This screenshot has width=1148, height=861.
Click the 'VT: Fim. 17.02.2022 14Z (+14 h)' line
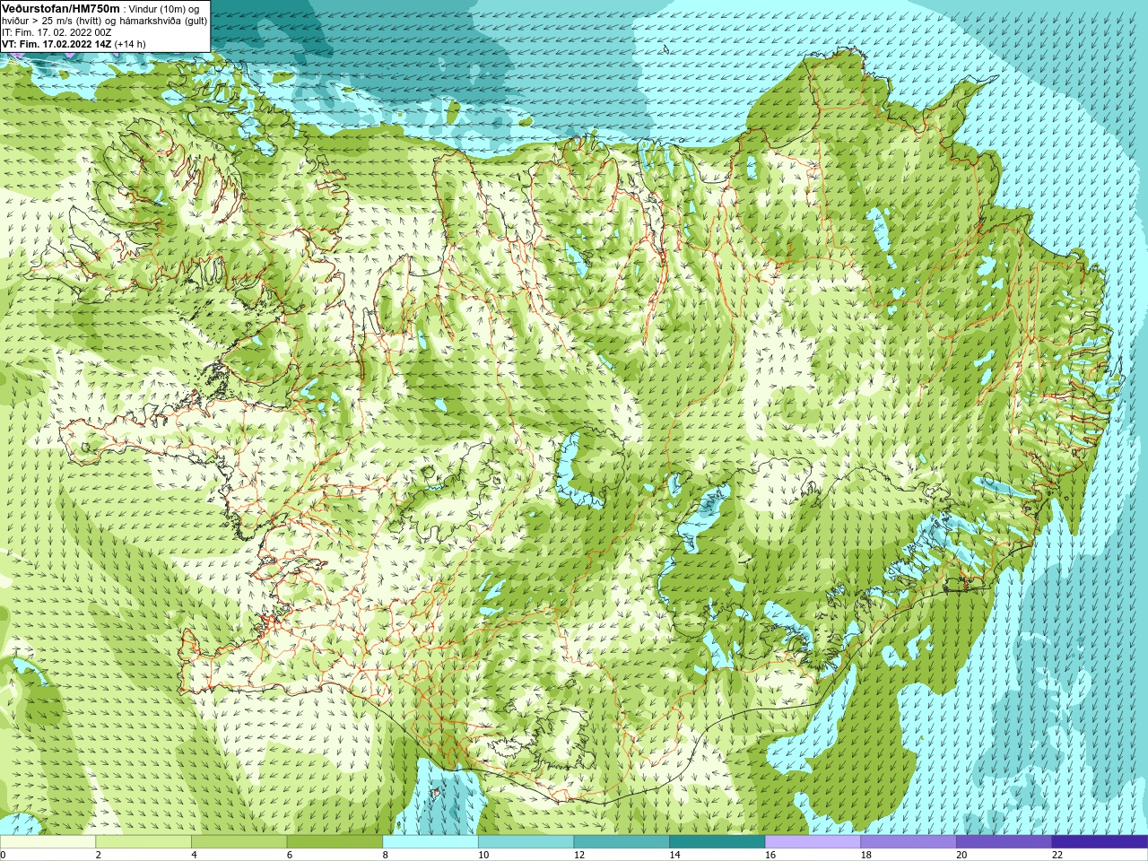click(x=74, y=44)
